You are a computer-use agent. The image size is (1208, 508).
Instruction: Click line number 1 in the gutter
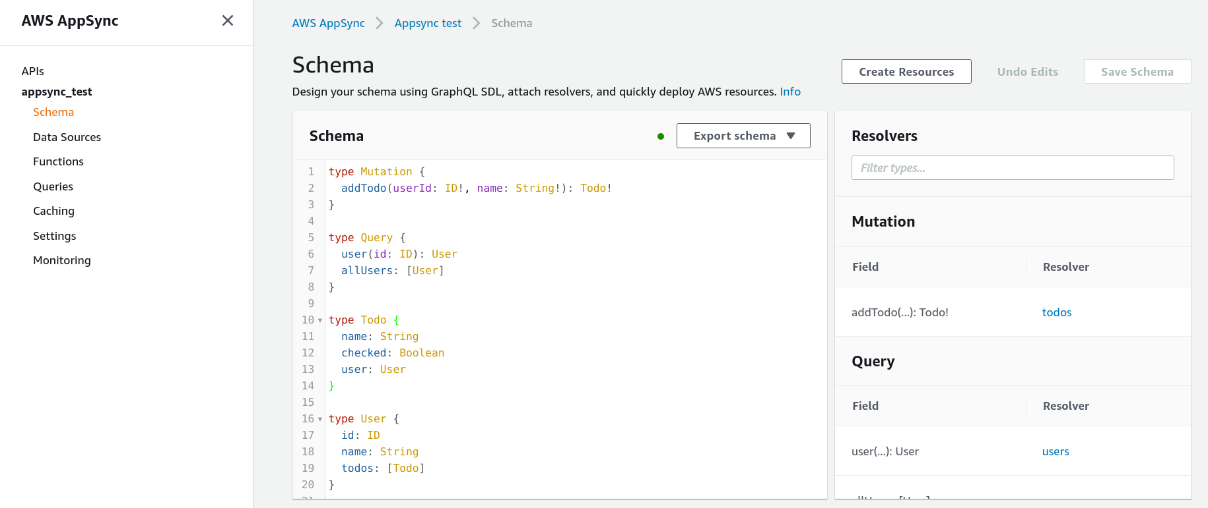[311, 172]
